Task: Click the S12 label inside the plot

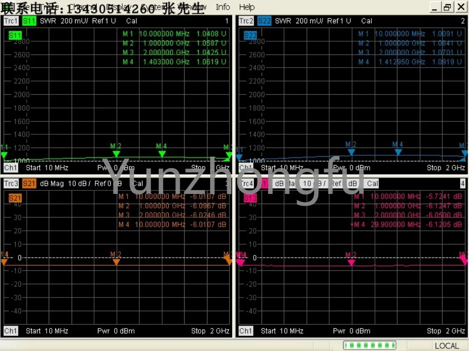Action: [250, 198]
